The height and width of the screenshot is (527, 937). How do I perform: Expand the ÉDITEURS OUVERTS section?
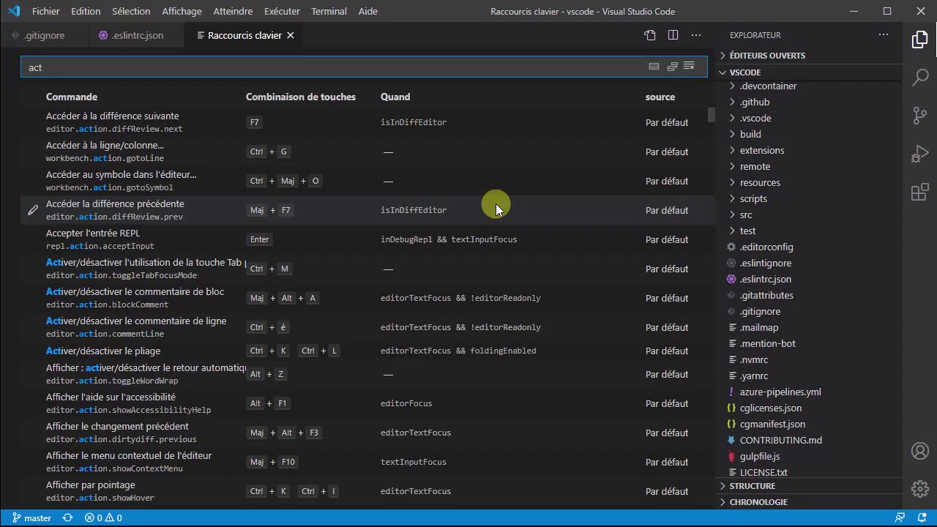click(x=809, y=56)
